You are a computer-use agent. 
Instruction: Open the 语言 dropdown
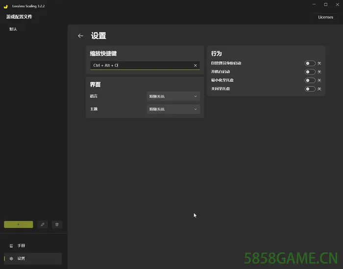coord(173,96)
